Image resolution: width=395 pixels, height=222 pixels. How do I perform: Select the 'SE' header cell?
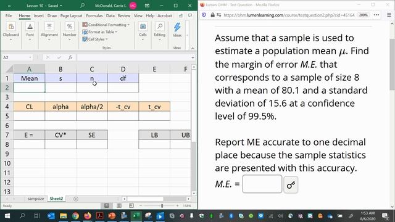[92, 135]
